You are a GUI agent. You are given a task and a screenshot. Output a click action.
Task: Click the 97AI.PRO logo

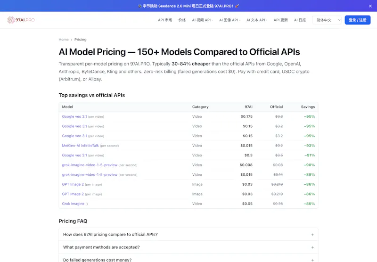coord(21,20)
